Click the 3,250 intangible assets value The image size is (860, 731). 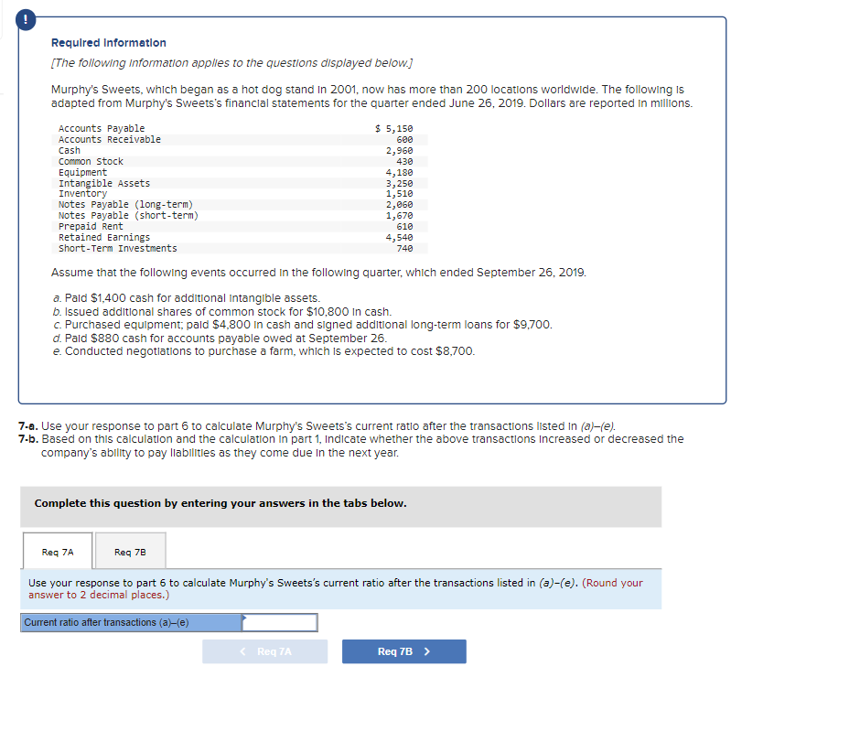tap(399, 183)
